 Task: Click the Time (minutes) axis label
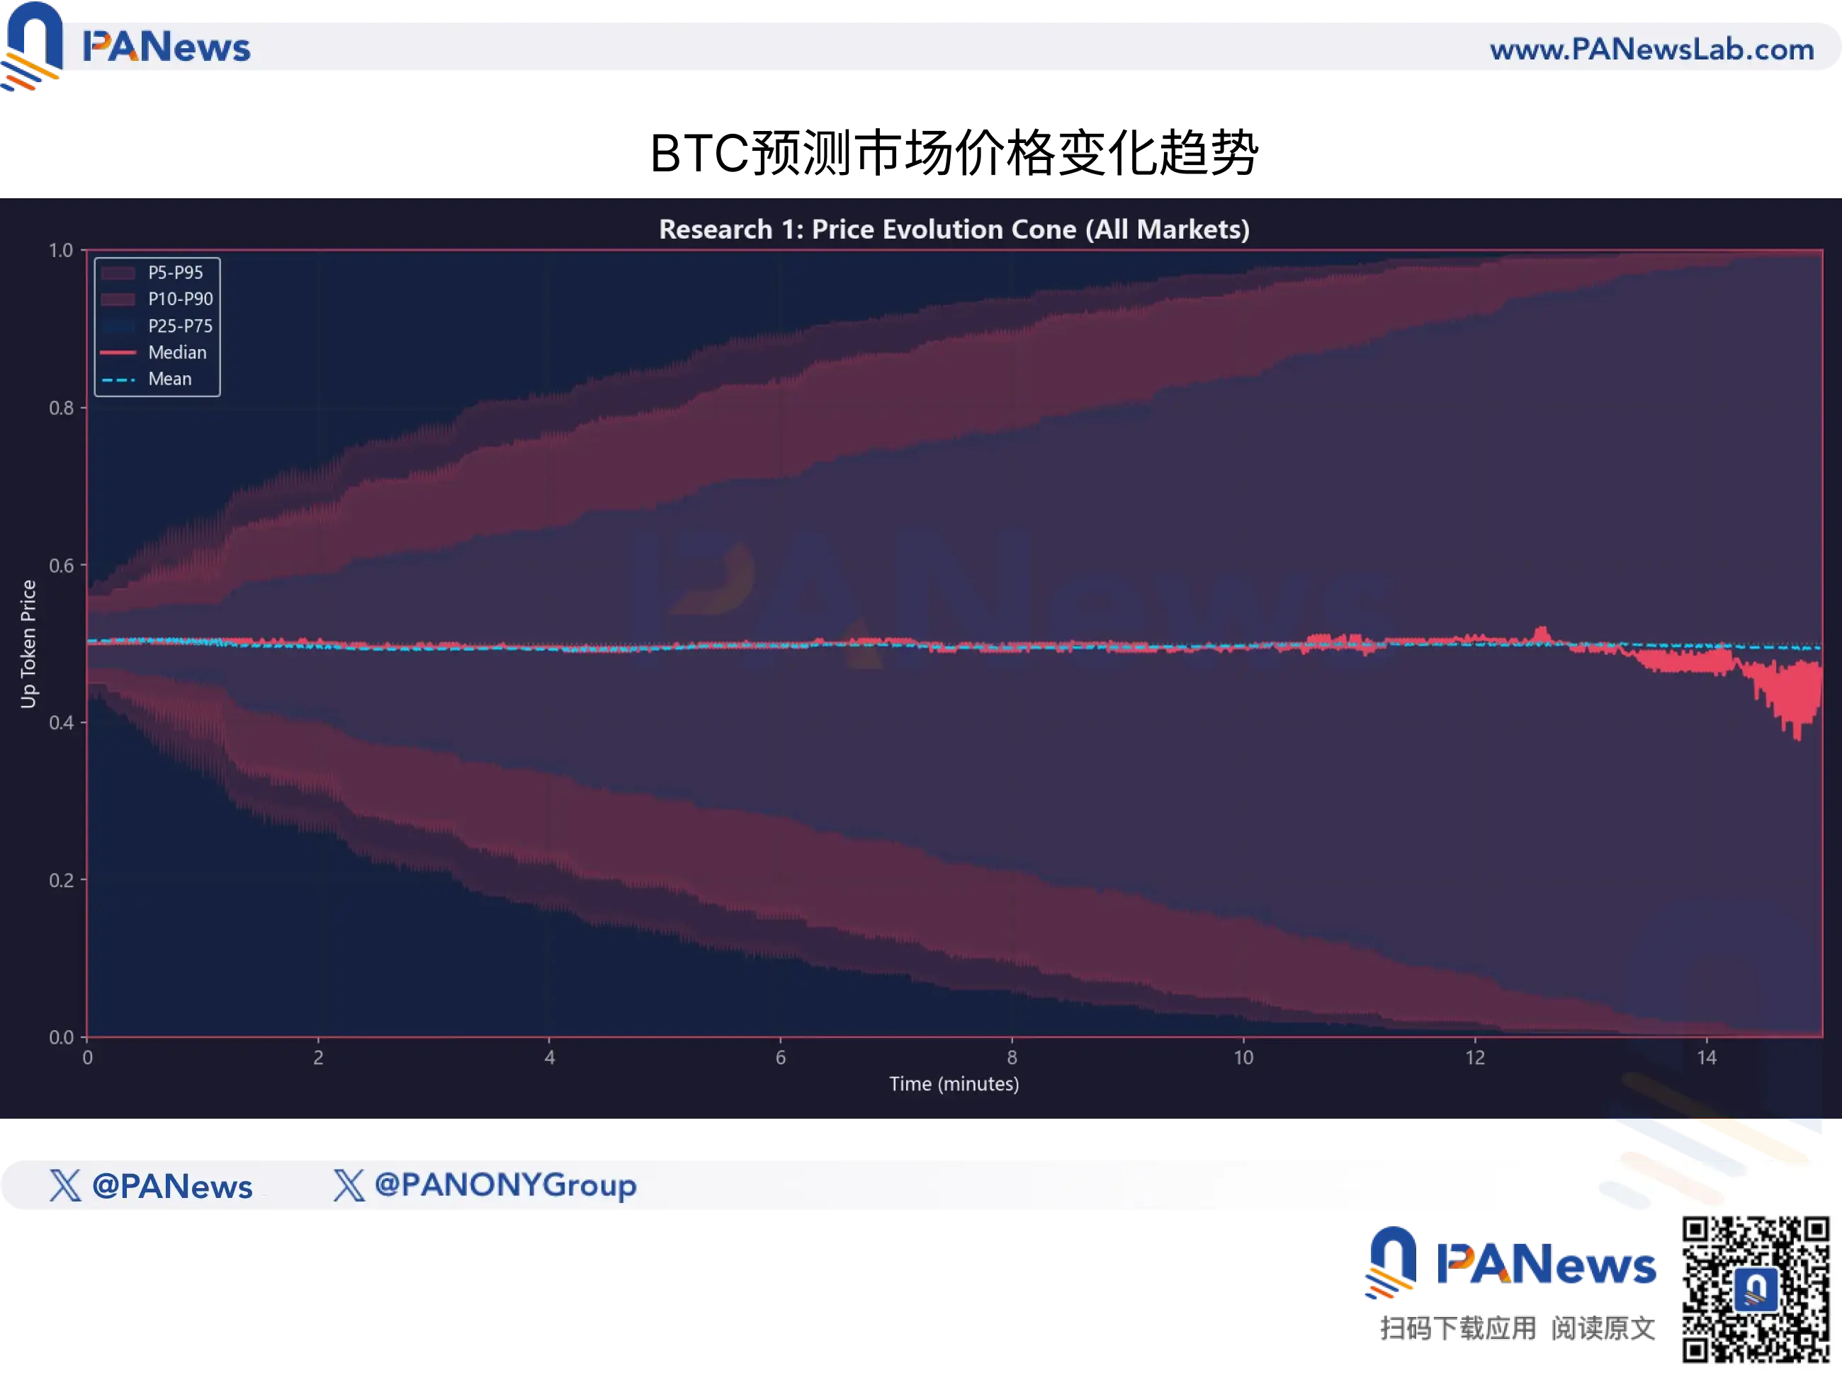954,1084
